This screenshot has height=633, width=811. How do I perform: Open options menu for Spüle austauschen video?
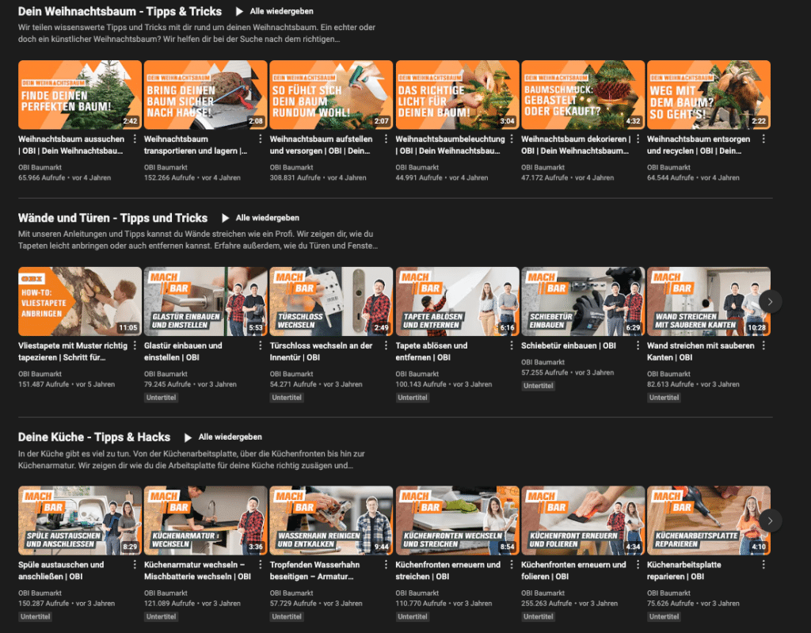(x=135, y=564)
